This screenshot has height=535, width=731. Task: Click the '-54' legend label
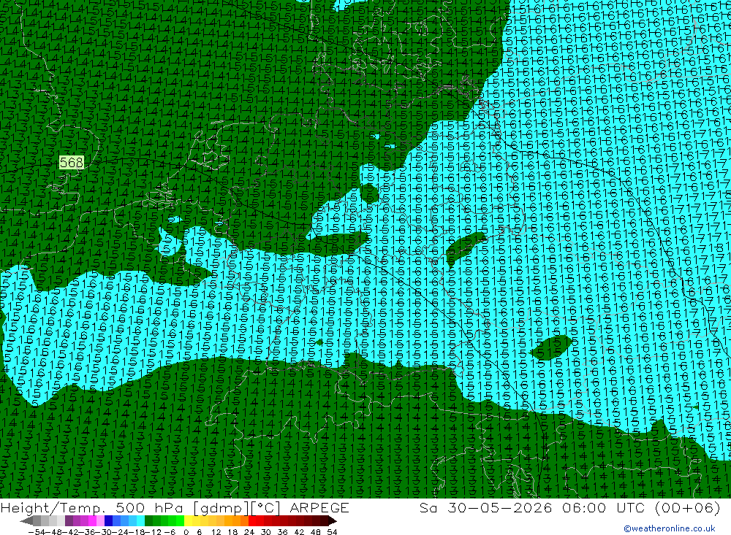coord(37,532)
